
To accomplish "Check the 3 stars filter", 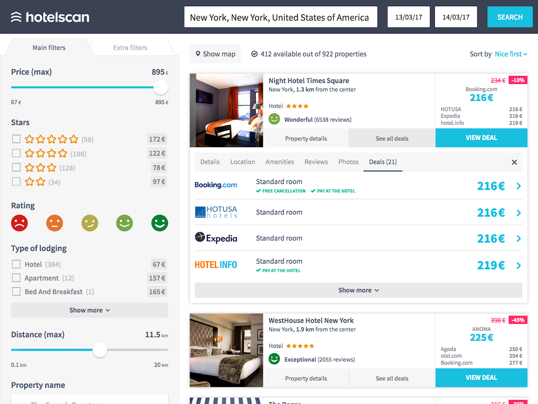I will [16, 167].
